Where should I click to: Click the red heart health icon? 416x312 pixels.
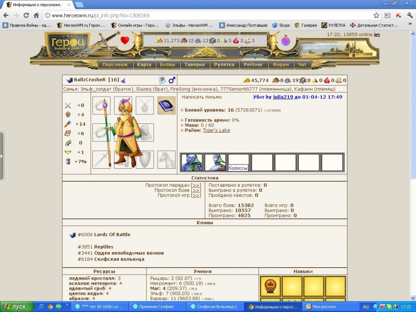point(125,40)
